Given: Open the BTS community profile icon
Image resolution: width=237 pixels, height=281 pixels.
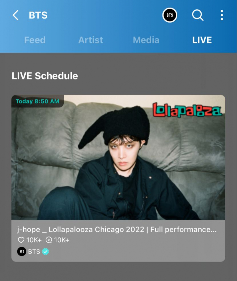Looking at the screenshot, I should (170, 15).
